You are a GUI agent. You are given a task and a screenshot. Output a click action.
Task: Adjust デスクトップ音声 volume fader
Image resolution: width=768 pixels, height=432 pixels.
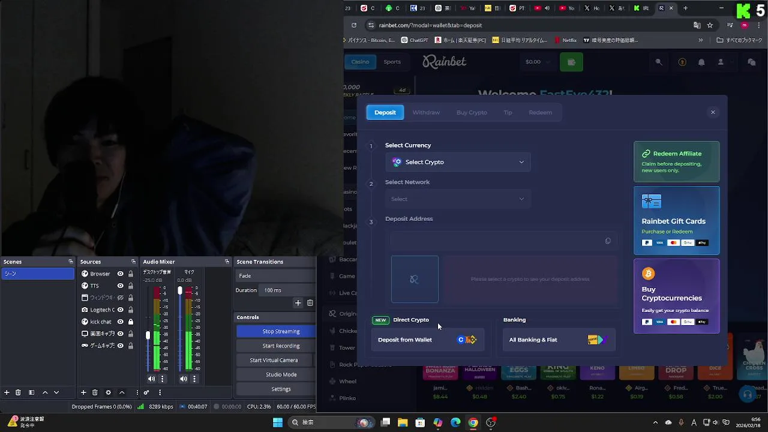click(x=148, y=335)
